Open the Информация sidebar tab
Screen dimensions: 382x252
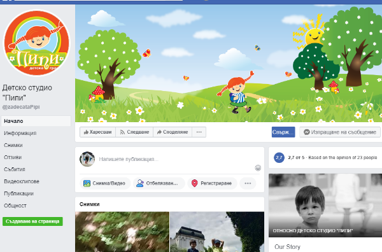[x=20, y=133]
